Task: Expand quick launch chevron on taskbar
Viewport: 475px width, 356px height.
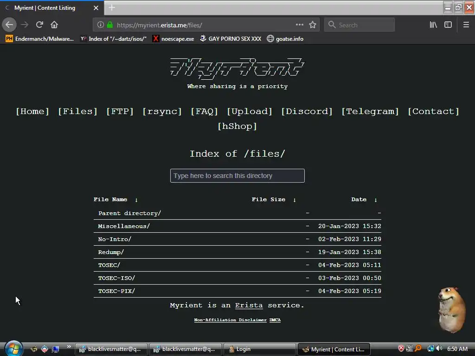Action: click(x=69, y=346)
